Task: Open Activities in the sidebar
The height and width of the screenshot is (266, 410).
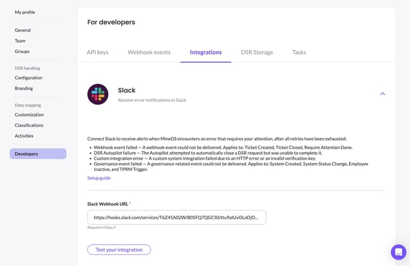Action: click(x=24, y=136)
